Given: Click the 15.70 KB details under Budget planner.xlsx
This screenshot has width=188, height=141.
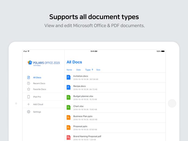Looking at the screenshot, I should 93,99.
